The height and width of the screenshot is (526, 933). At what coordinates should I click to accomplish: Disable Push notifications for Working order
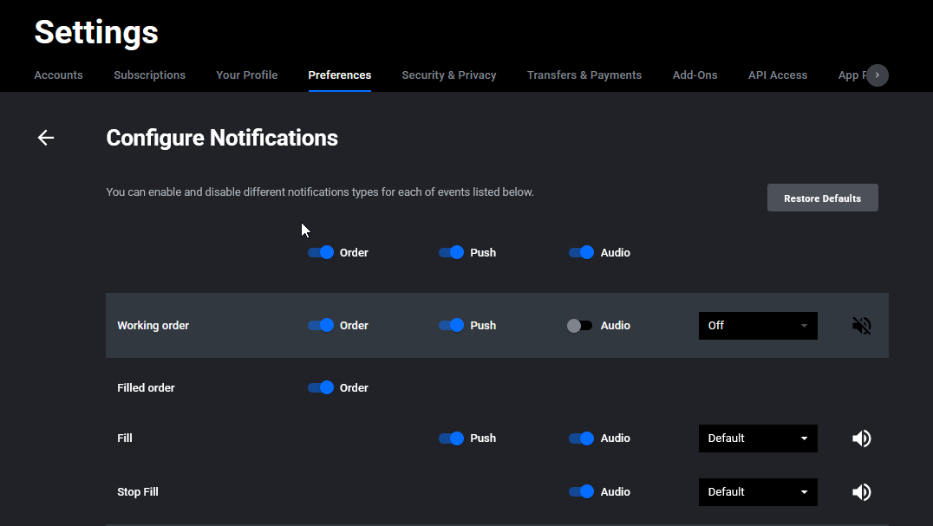click(451, 326)
